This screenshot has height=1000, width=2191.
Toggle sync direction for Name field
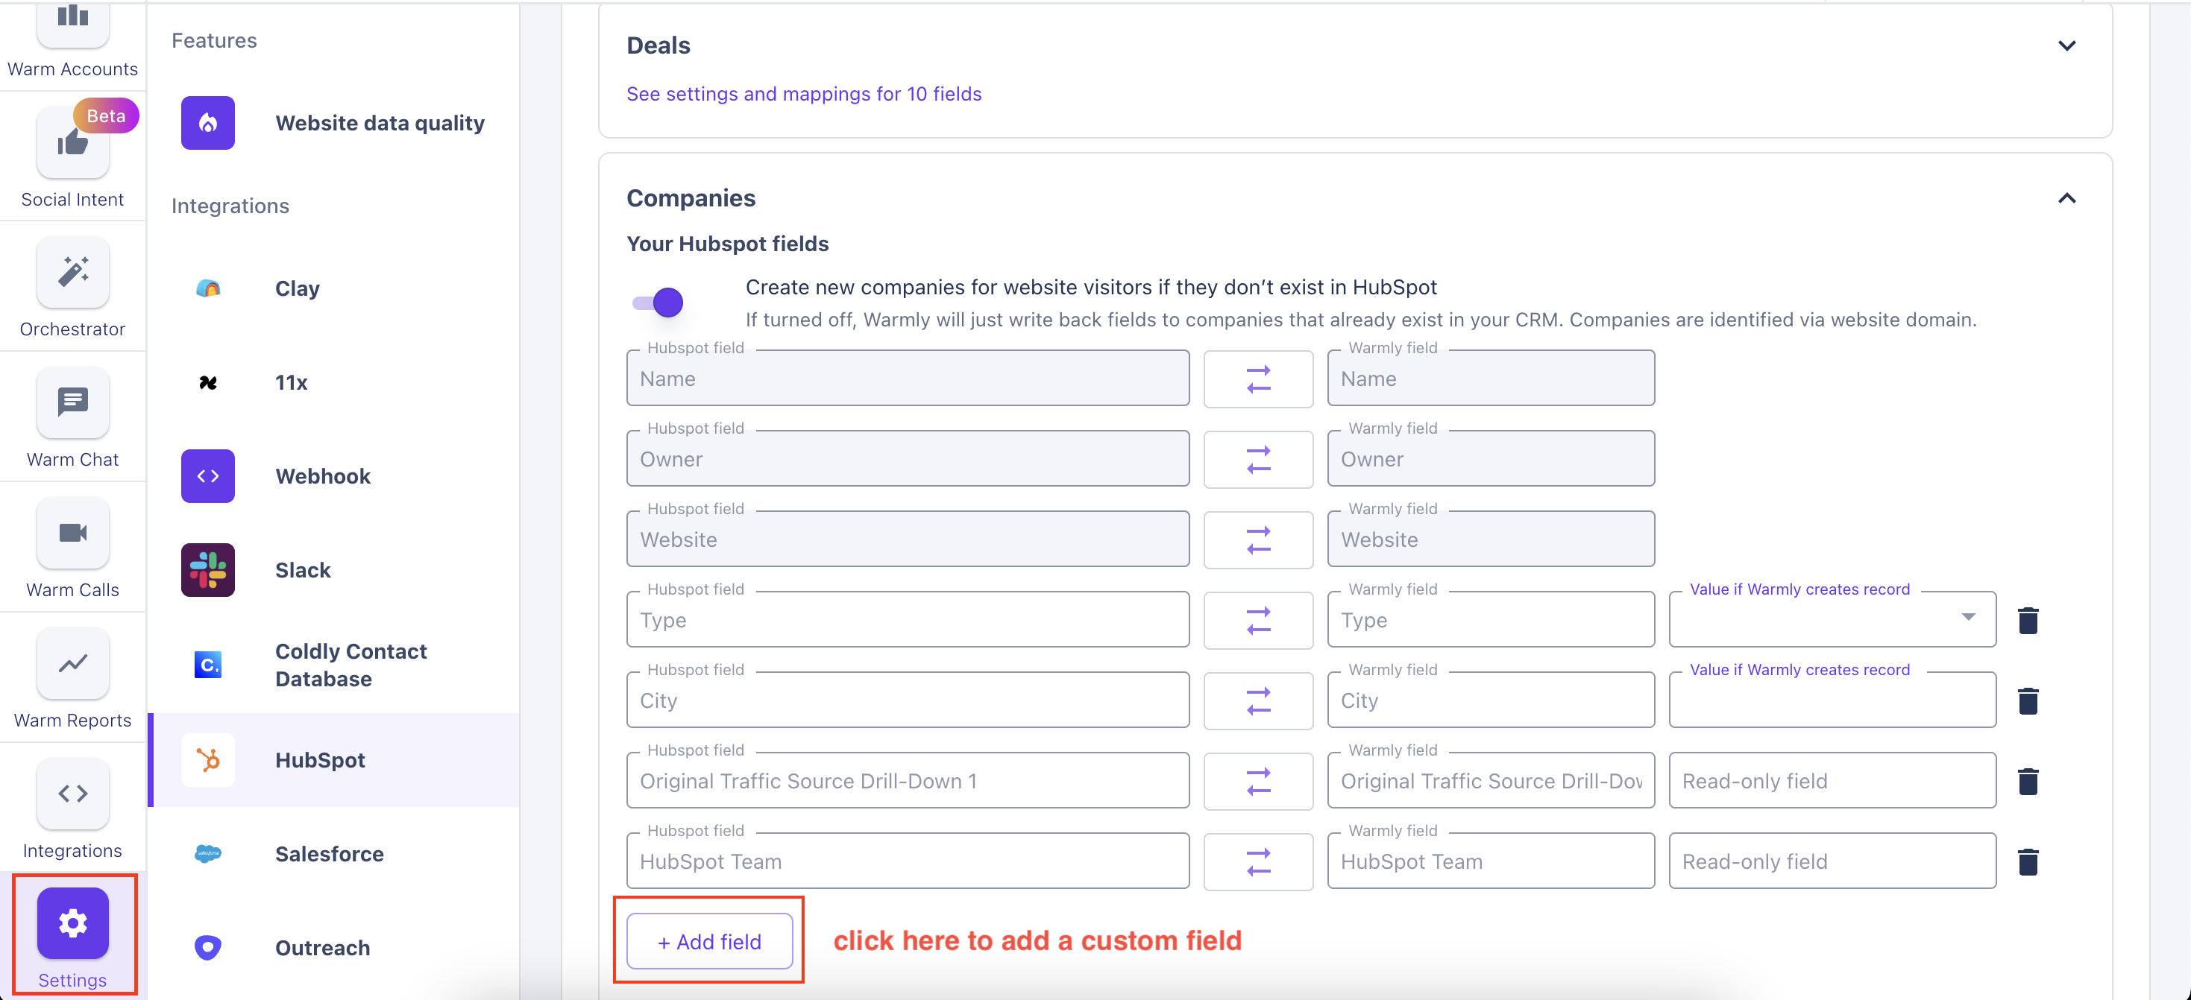point(1257,379)
